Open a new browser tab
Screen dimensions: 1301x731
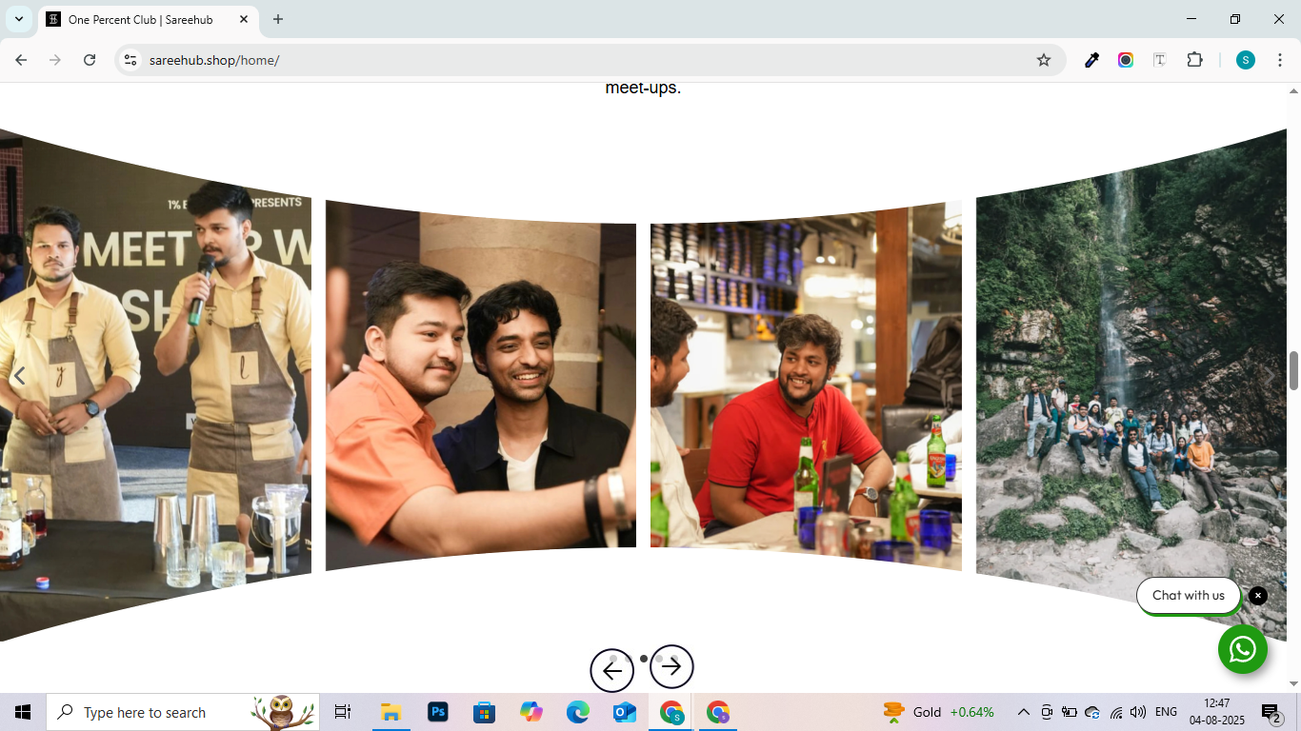point(278,19)
